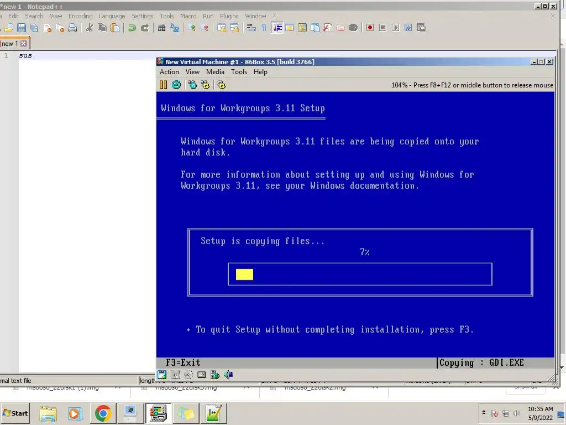Open the Function List panel icon
The image size is (566, 425).
pyautogui.click(x=328, y=28)
